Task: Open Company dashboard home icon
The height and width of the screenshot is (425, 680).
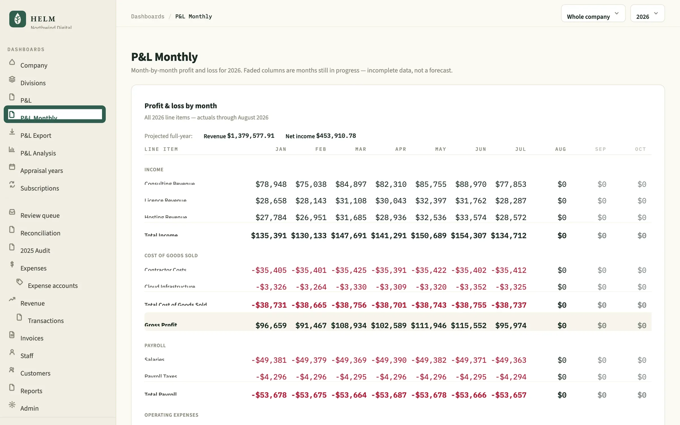Action: pyautogui.click(x=12, y=62)
